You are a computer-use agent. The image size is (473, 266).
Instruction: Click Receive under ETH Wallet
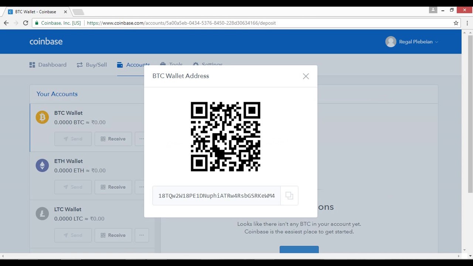pyautogui.click(x=113, y=187)
